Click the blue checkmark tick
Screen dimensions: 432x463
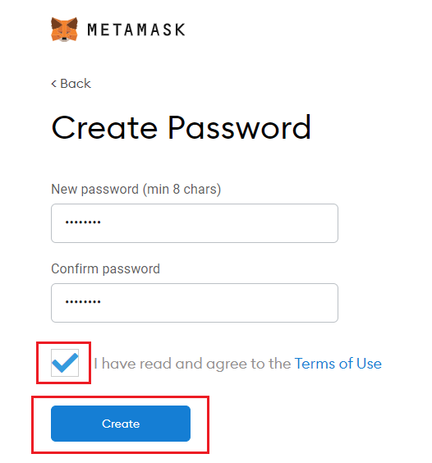tap(65, 363)
